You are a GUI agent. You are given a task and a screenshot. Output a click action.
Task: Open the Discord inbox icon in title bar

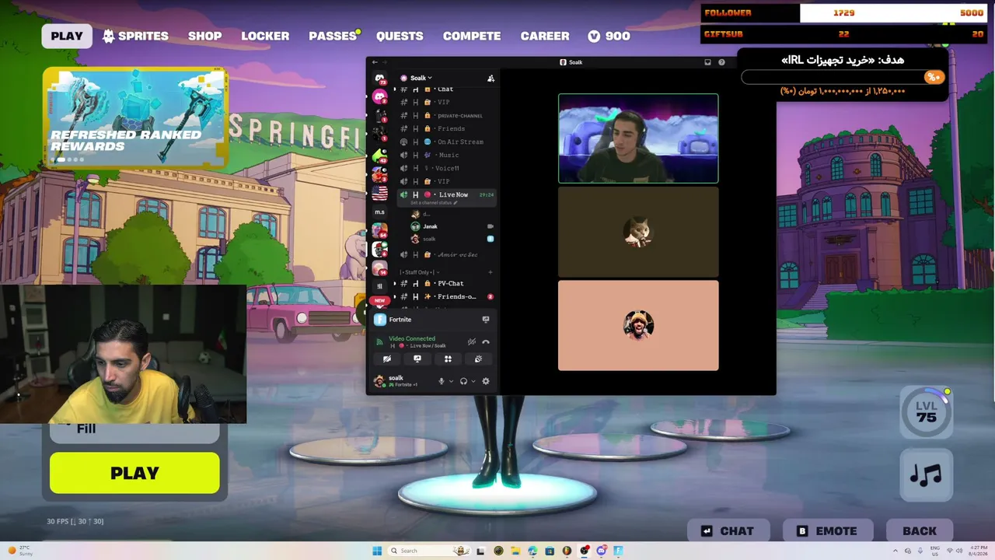pyautogui.click(x=707, y=62)
